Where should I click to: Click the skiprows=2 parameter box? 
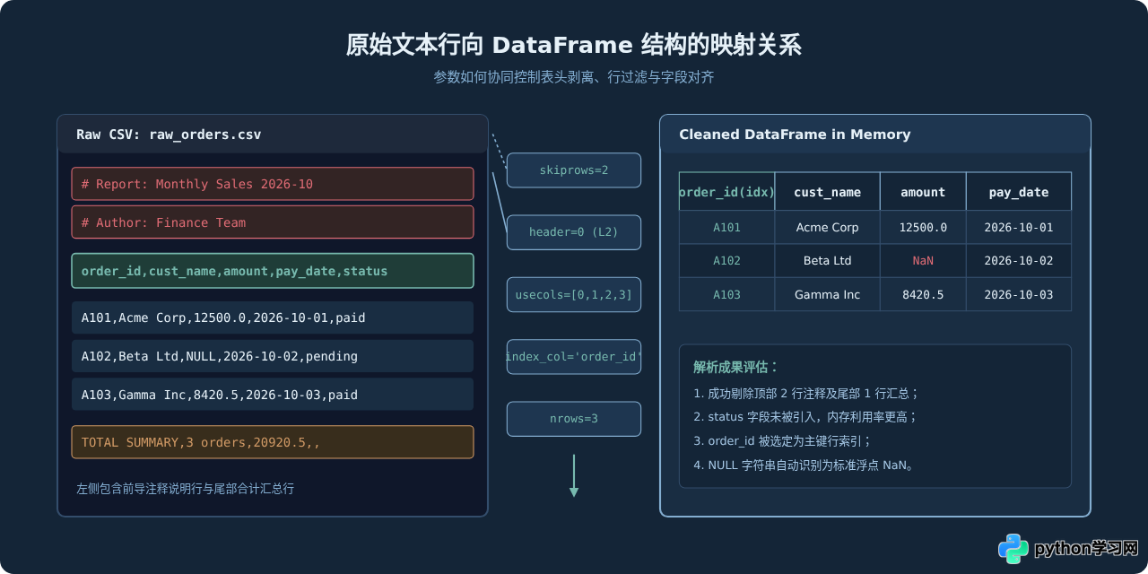(574, 170)
